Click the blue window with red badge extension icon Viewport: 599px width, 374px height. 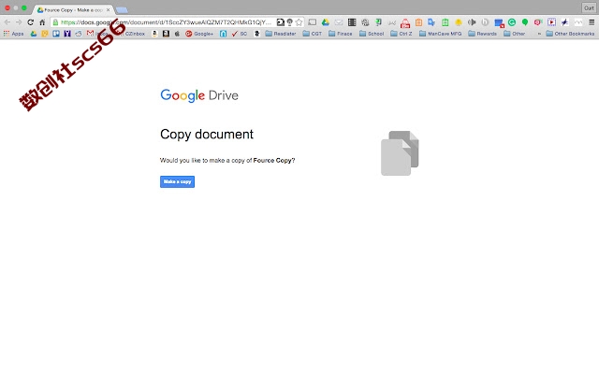coord(499,22)
